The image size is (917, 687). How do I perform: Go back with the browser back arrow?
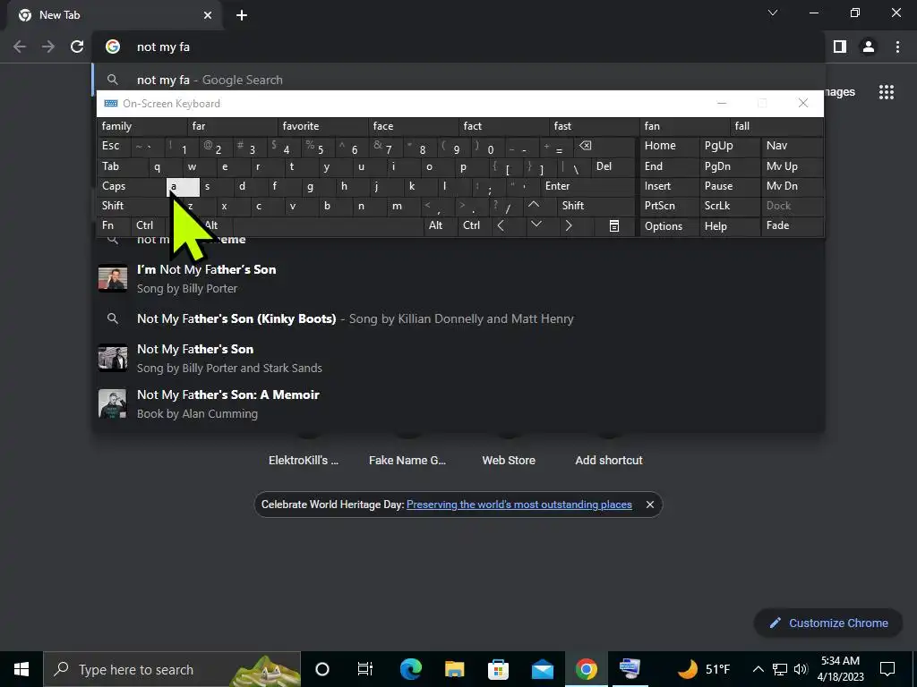tap(20, 47)
